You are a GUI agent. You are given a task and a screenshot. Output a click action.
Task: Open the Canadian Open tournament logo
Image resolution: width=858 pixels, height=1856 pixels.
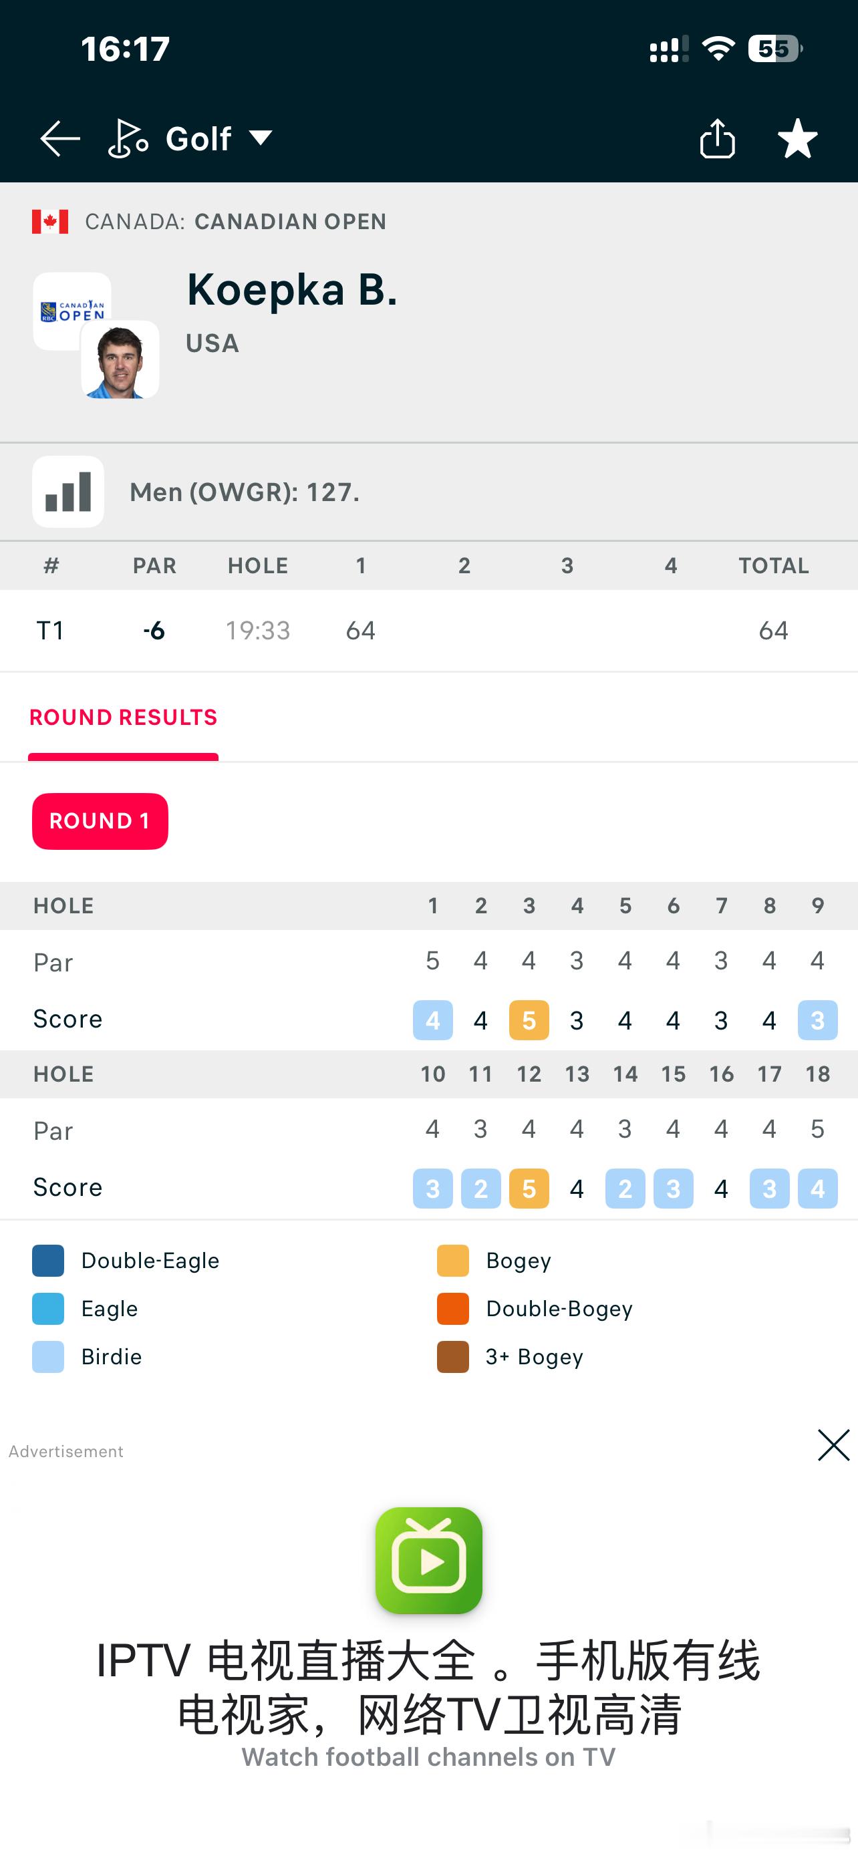click(71, 311)
